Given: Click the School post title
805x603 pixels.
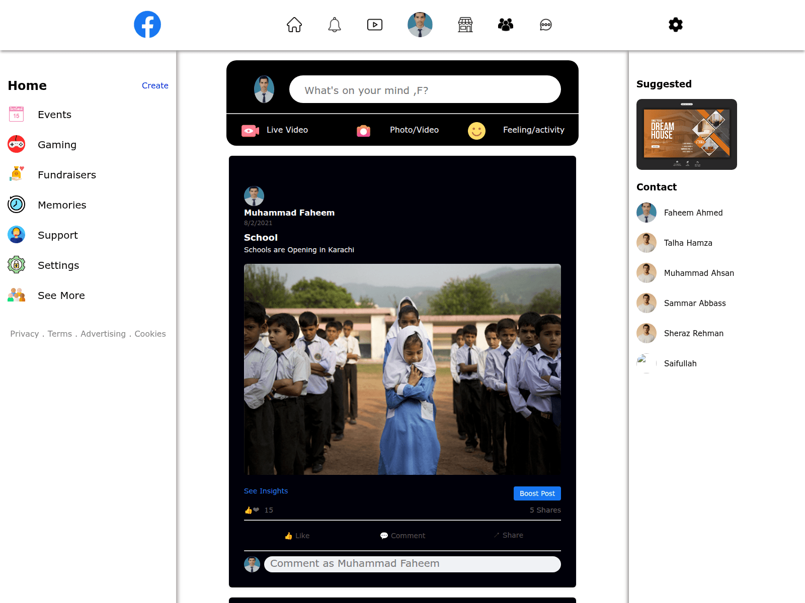Looking at the screenshot, I should (x=261, y=237).
